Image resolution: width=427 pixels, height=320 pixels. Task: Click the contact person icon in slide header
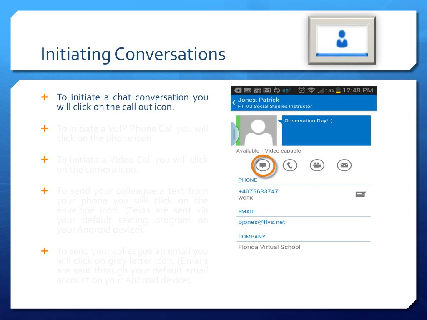tap(342, 39)
